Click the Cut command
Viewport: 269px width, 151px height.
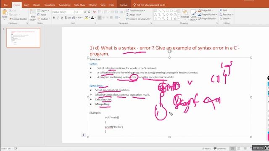[x=13, y=10]
